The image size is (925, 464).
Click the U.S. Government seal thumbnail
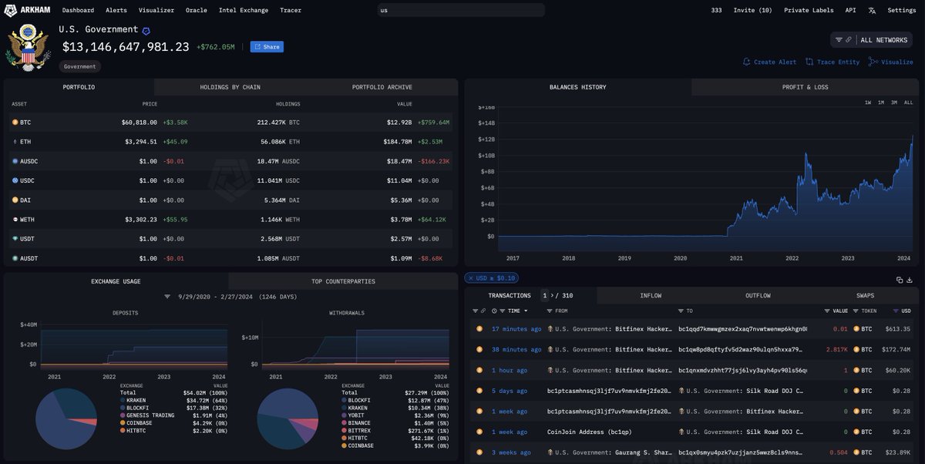pyautogui.click(x=28, y=46)
